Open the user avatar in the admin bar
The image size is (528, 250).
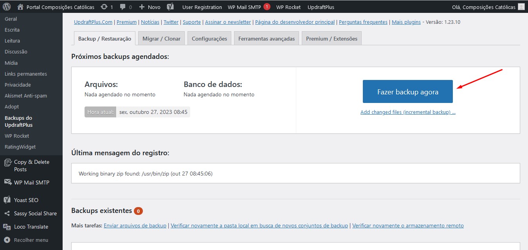(x=521, y=7)
